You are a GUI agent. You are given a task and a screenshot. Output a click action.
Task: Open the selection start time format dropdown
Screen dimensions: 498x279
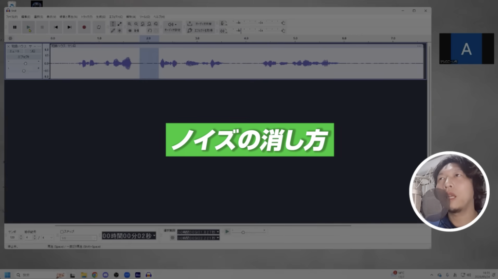coord(217,232)
